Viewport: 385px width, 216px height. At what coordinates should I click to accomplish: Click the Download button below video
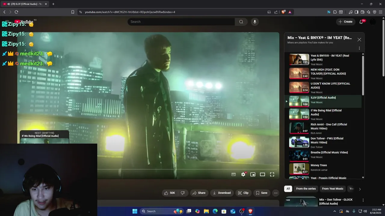(222, 193)
